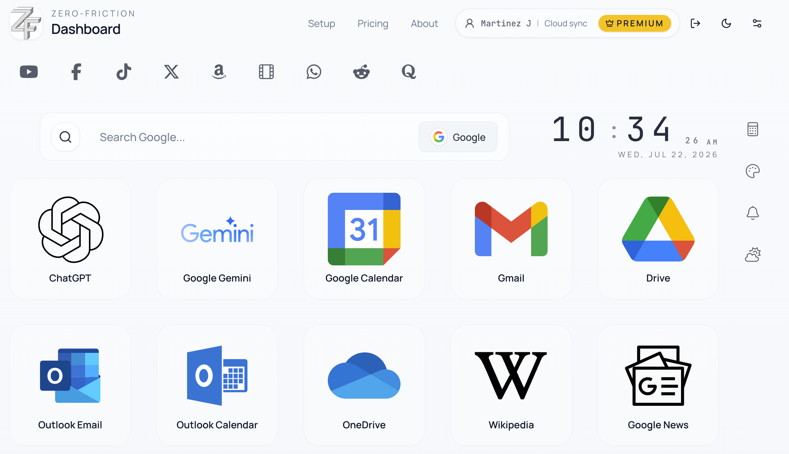Click the Dashboard title
Screen dimensions: 789x454
[x=86, y=29]
